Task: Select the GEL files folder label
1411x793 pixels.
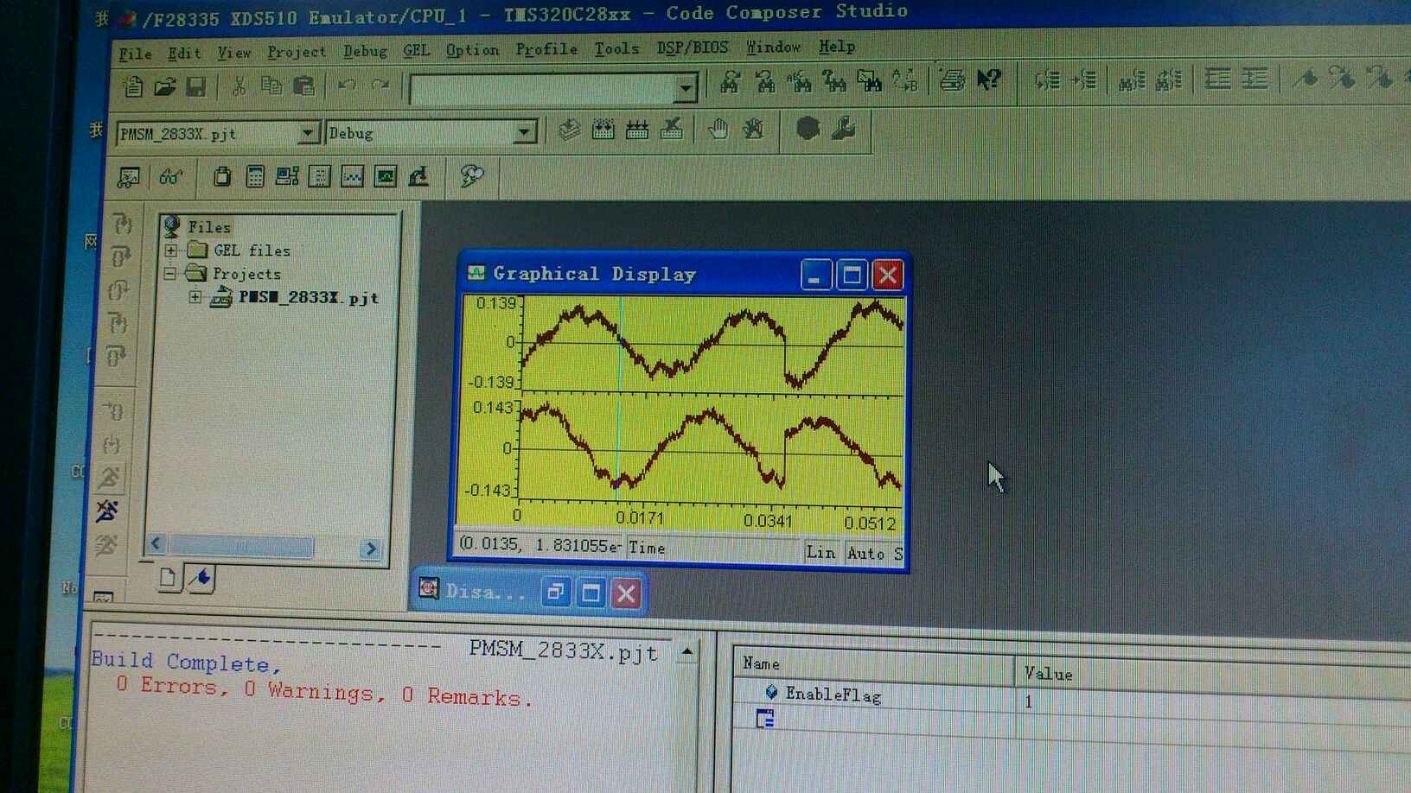Action: (x=252, y=251)
